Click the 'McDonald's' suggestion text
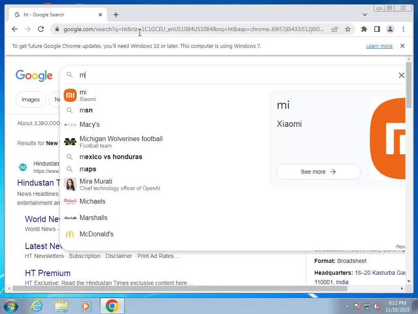418x314 pixels. (96, 234)
